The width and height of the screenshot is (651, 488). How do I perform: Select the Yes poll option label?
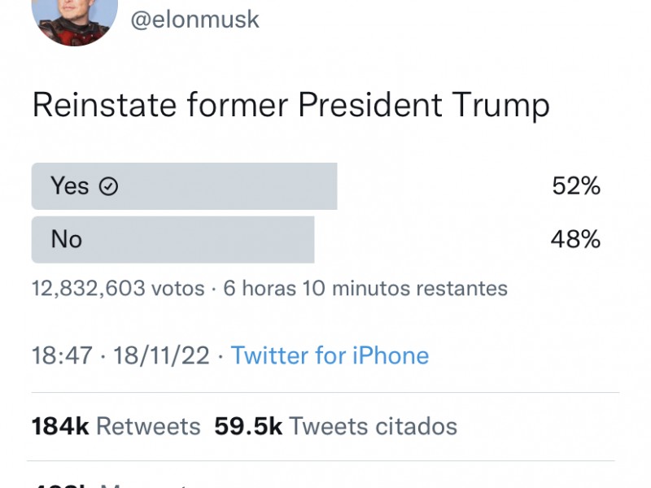tap(69, 185)
